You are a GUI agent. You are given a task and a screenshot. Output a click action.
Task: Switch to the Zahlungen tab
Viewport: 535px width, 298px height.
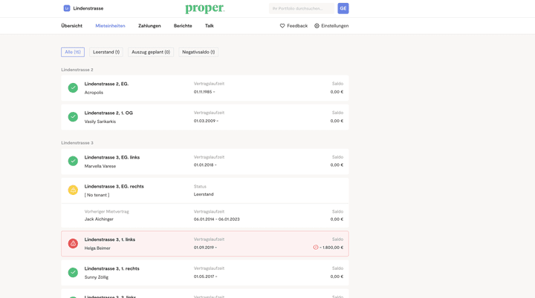[x=149, y=26]
